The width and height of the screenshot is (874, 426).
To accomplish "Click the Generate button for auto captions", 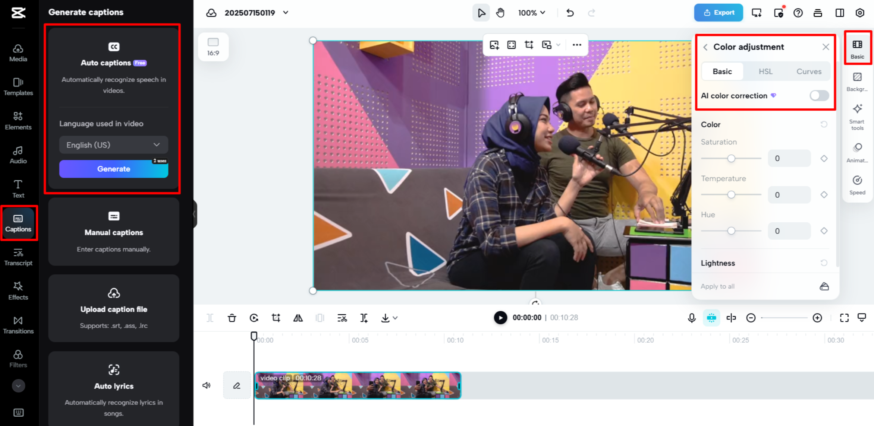I will tap(113, 169).
